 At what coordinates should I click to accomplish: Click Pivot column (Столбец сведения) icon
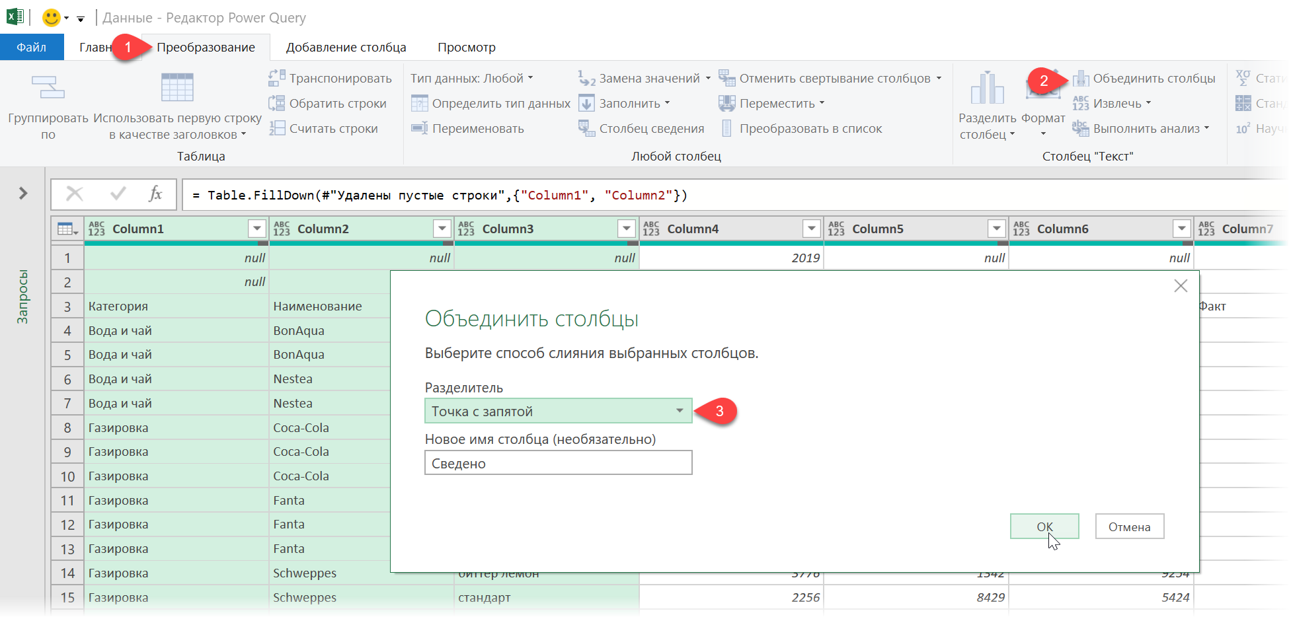[x=586, y=128]
